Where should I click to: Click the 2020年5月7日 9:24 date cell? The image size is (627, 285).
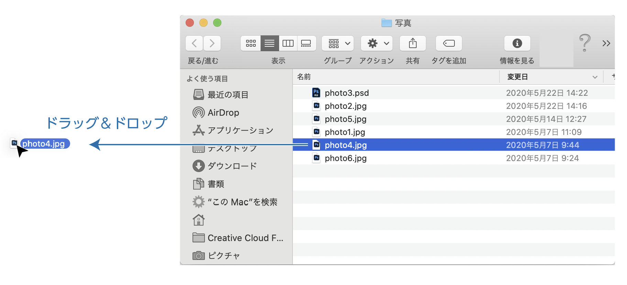point(542,158)
